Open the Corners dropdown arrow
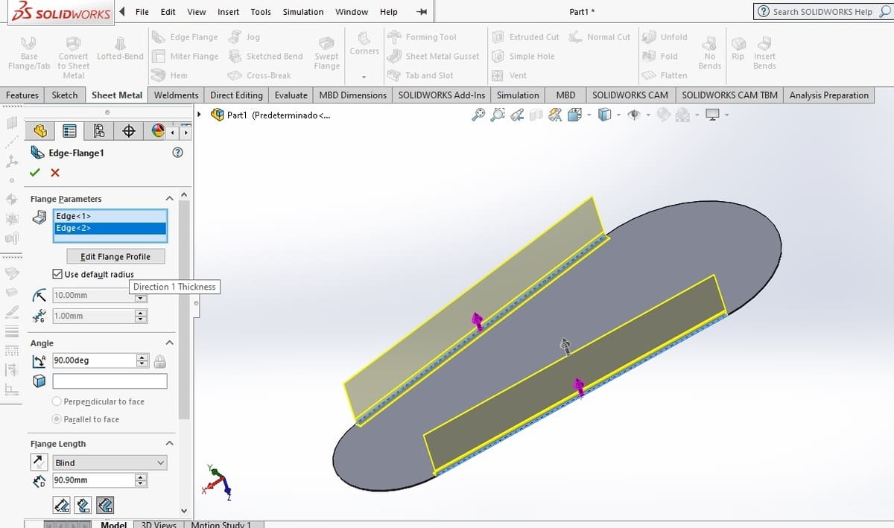894x528 pixels. click(364, 77)
